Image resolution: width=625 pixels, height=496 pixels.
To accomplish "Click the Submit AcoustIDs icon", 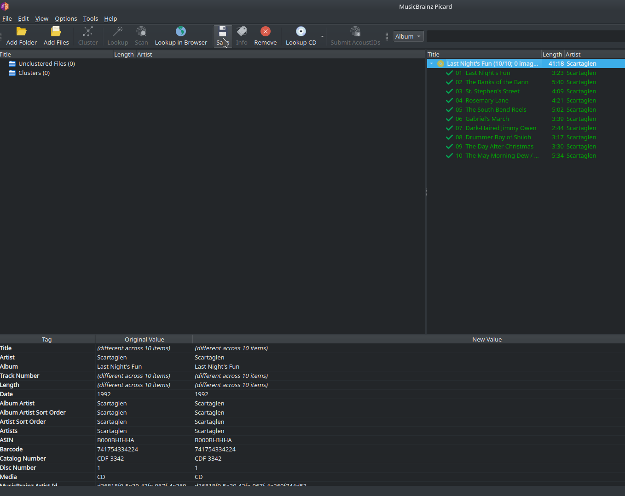I will pos(355,31).
